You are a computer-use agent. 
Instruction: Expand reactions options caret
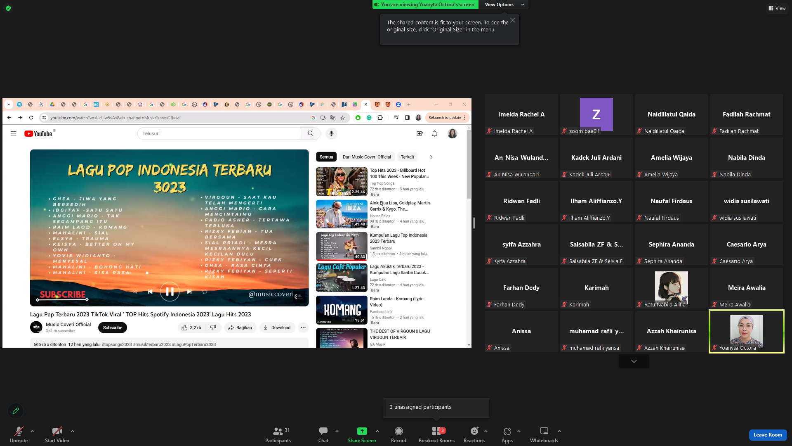click(x=486, y=431)
